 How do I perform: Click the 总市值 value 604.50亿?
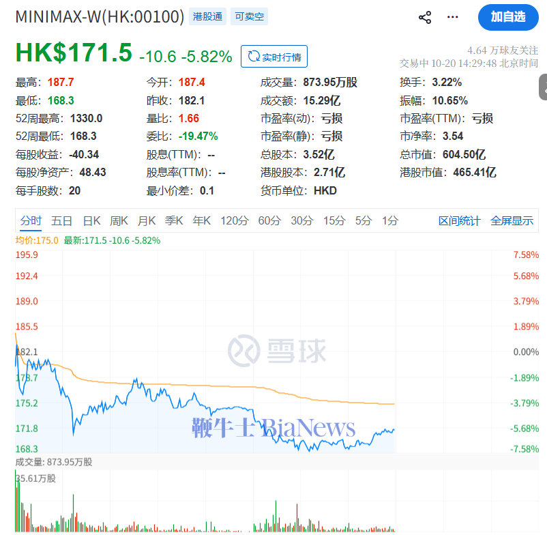point(464,154)
